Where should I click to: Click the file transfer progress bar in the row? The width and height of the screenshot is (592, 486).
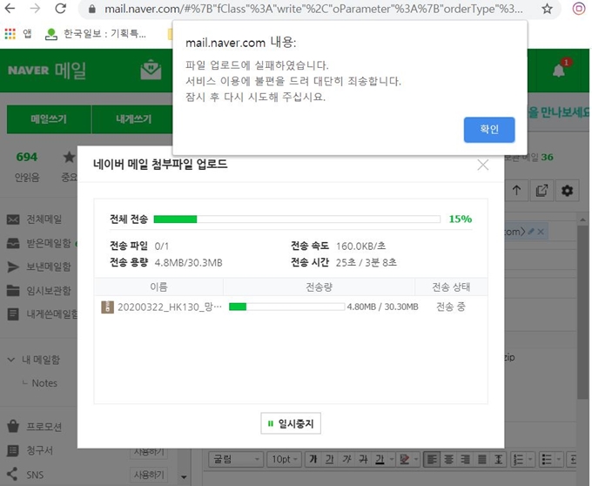[x=286, y=307]
